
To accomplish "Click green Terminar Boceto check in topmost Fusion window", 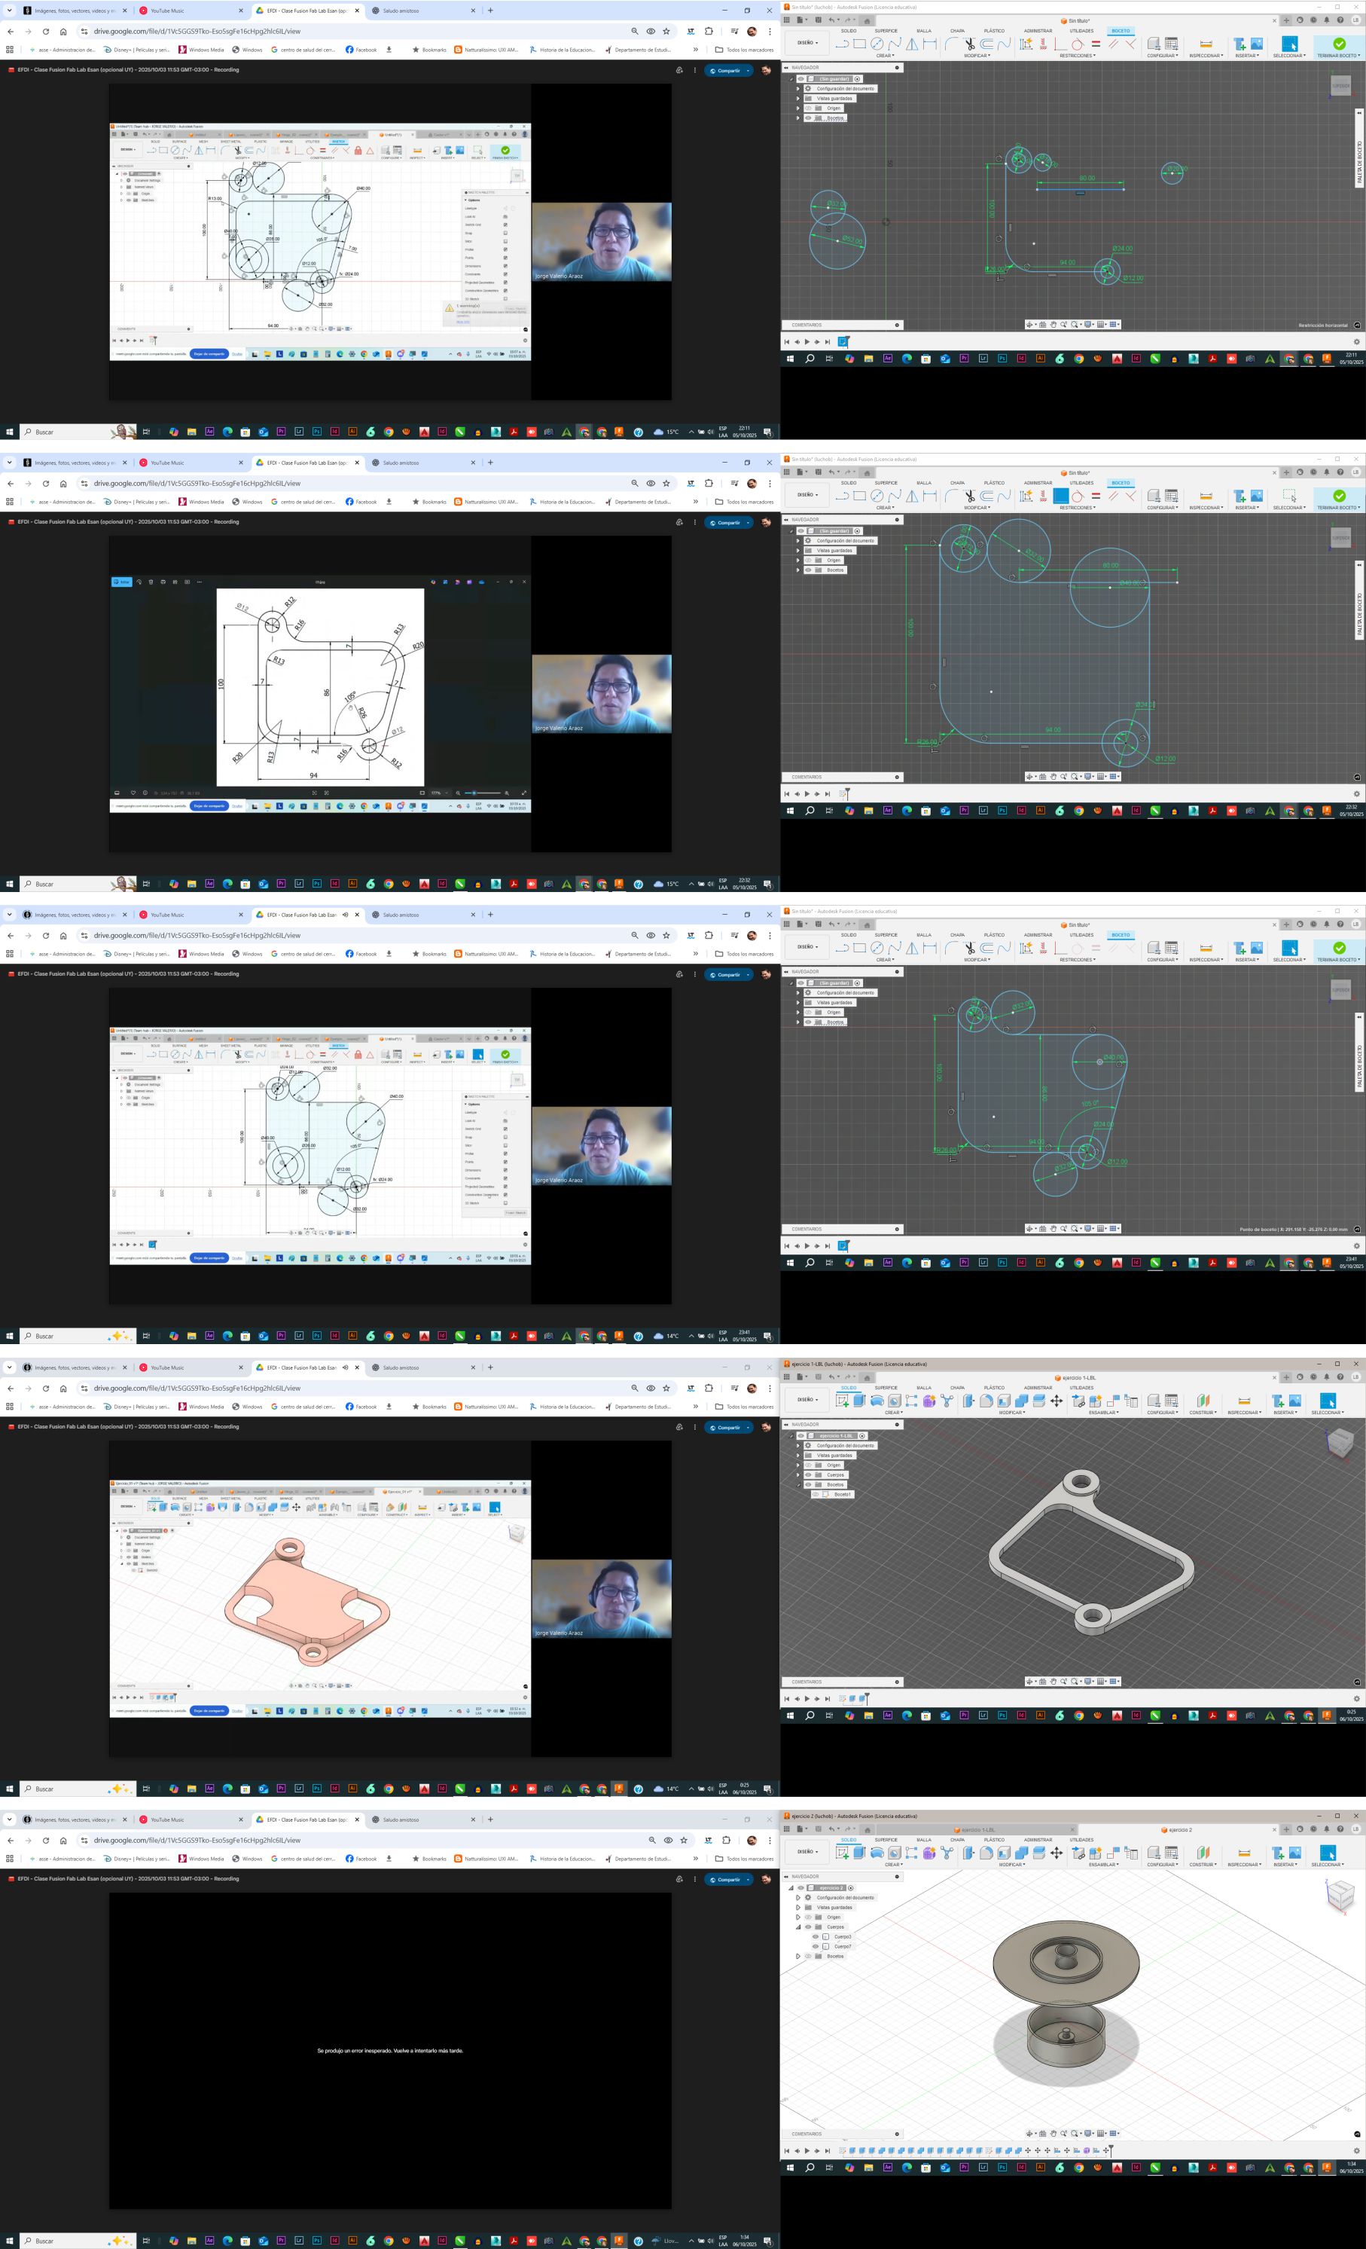I will coord(1339,44).
